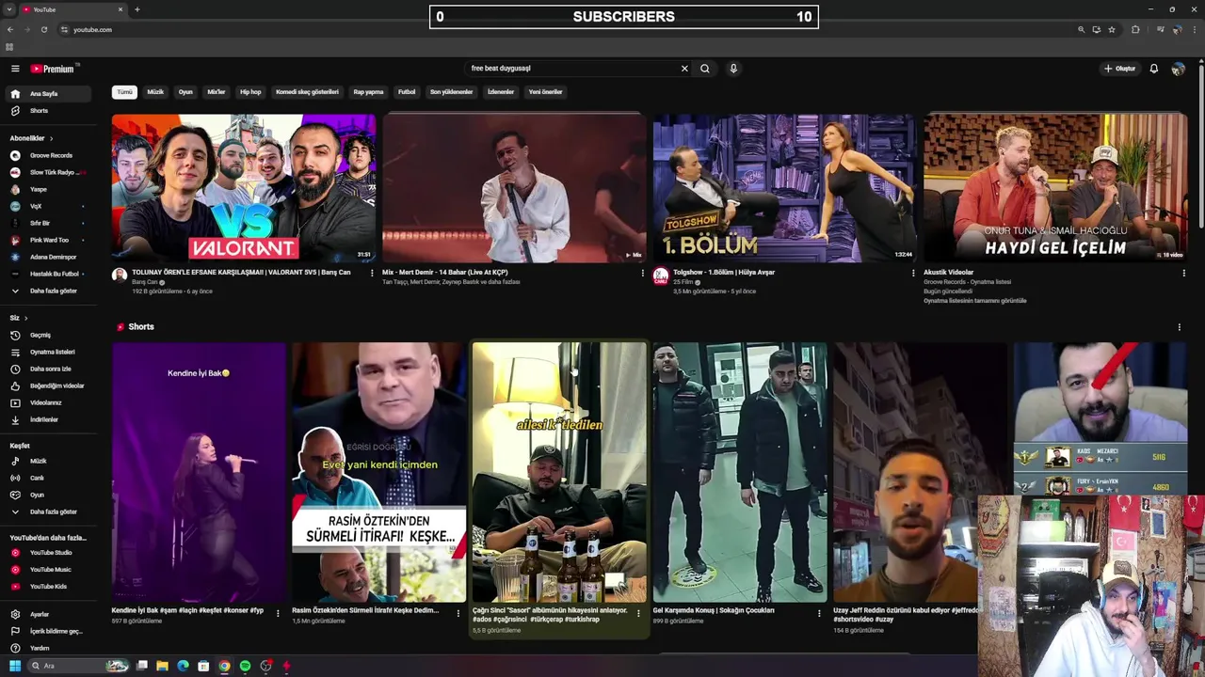1205x677 pixels.
Task: Click the search magnifier button
Action: point(704,69)
